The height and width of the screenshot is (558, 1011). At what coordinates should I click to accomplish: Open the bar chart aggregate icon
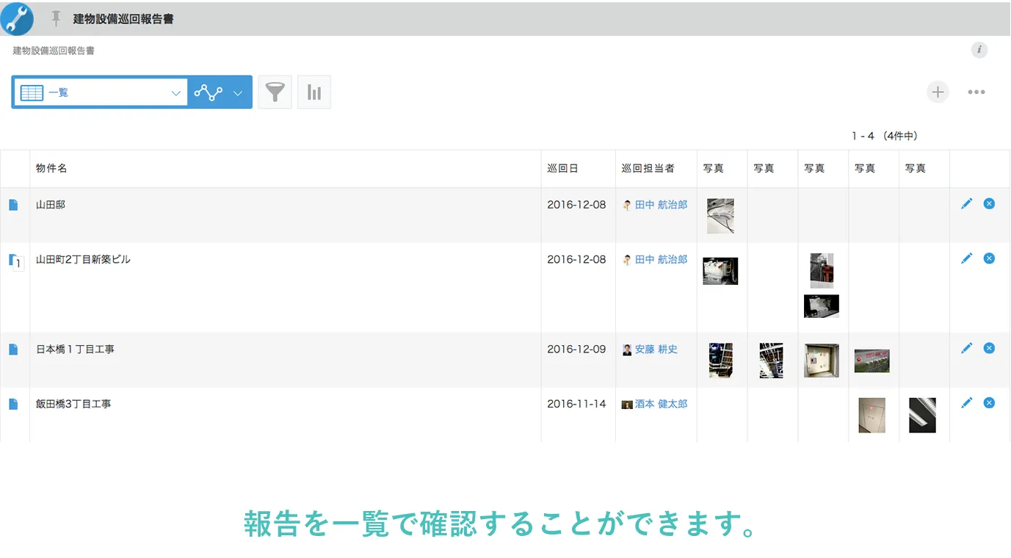[x=314, y=92]
